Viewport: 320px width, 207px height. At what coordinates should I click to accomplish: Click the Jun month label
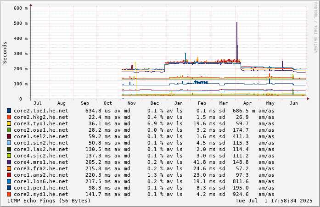(x=294, y=103)
